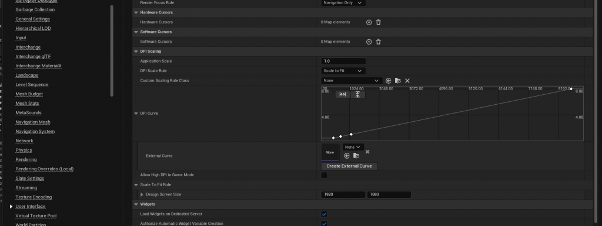Empty the Software Cursors map with trash icon
This screenshot has width=602, height=226.
coord(378,42)
